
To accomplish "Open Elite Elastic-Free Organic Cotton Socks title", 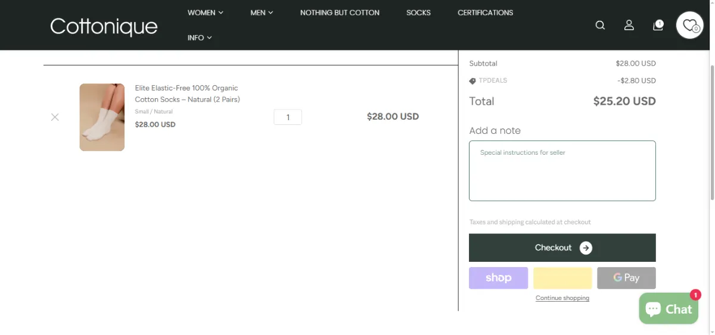I will click(x=187, y=93).
